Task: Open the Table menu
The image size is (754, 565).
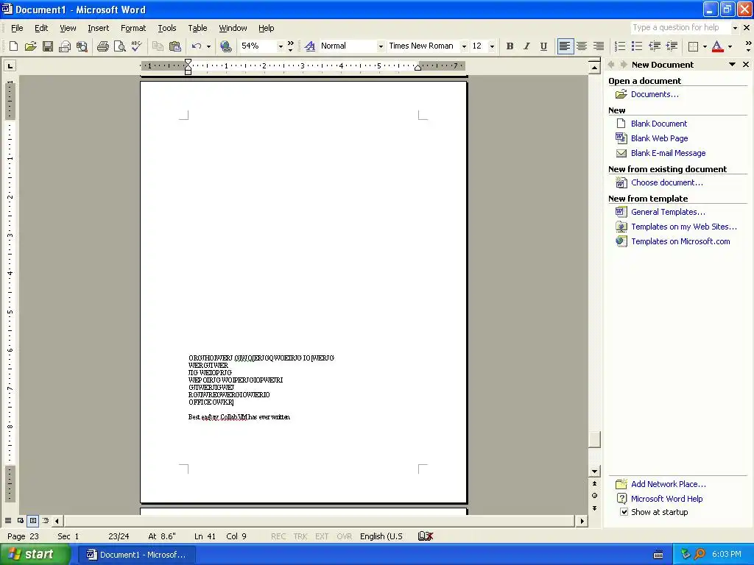Action: pos(197,28)
